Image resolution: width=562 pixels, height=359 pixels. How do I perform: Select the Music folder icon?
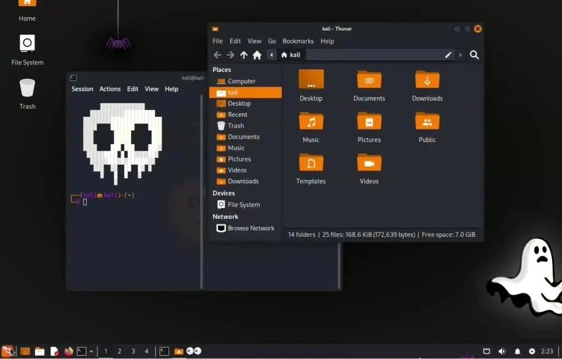point(311,127)
